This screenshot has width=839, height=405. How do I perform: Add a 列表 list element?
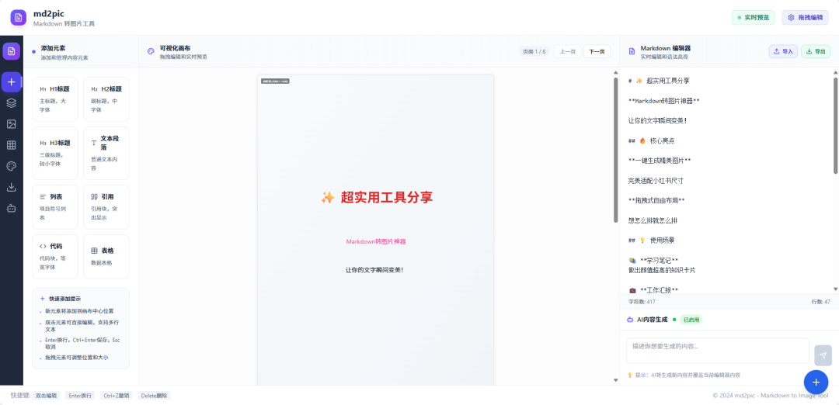(55, 207)
